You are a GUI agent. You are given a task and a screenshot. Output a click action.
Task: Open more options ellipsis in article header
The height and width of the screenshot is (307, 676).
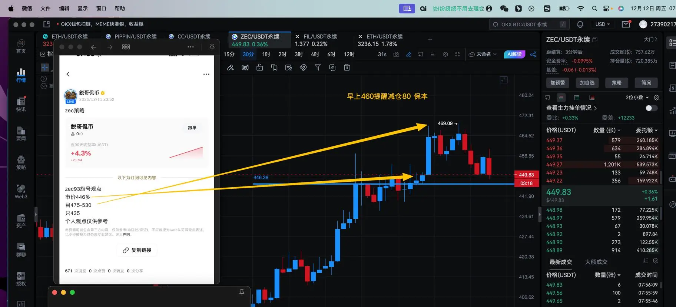[206, 74]
